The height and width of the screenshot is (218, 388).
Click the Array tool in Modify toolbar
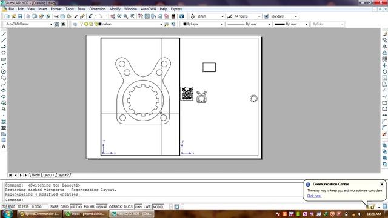coord(384,59)
